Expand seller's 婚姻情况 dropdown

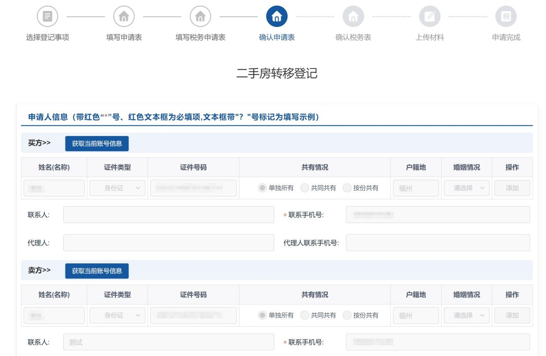(x=465, y=316)
